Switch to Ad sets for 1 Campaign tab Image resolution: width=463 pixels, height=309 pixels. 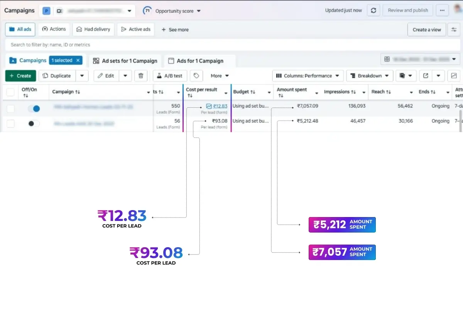[125, 61]
